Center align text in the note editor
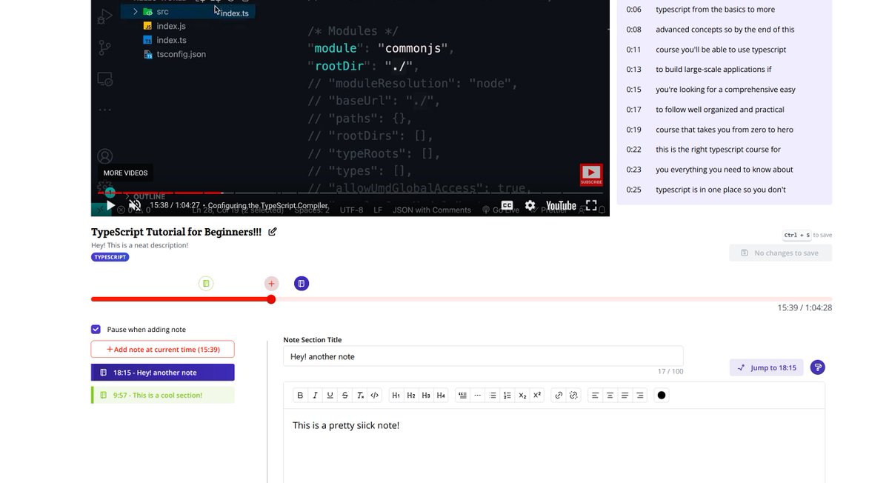The width and height of the screenshot is (889, 483). [x=610, y=396]
